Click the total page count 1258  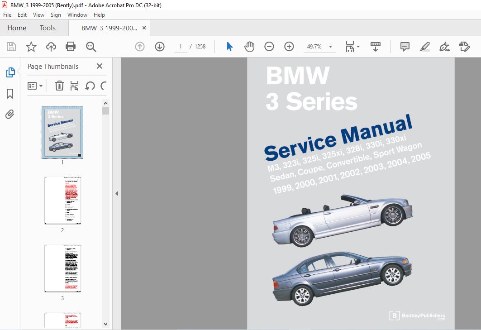(x=200, y=47)
